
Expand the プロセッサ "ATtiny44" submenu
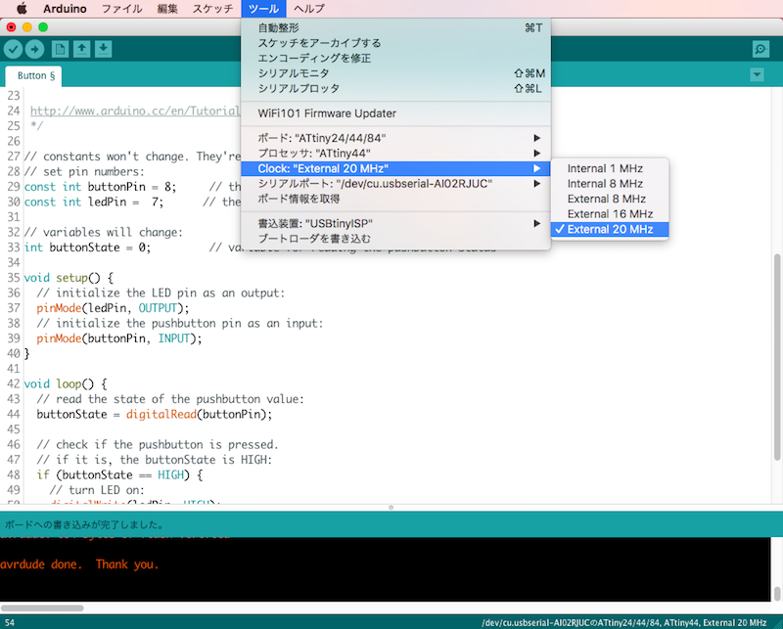(x=395, y=154)
